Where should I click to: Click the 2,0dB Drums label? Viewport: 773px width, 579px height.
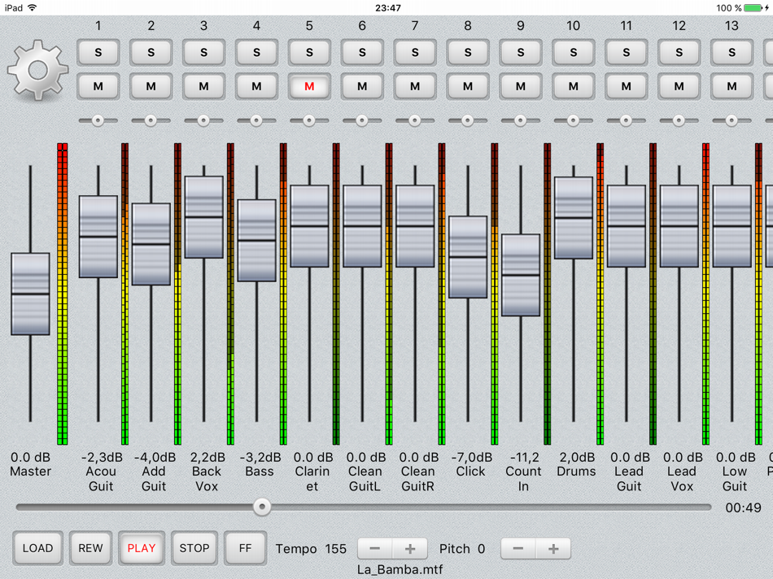pyautogui.click(x=576, y=464)
